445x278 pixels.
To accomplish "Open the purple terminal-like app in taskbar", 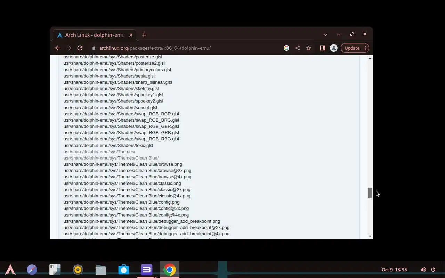I will (x=147, y=270).
